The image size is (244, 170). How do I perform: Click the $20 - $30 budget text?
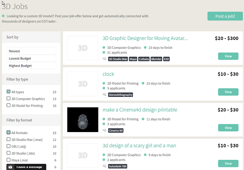click(228, 110)
